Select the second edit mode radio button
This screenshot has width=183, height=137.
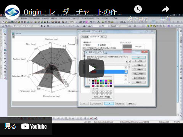[x=98, y=45]
